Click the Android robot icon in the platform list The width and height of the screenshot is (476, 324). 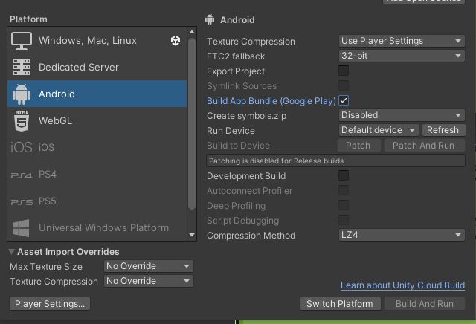click(22, 94)
